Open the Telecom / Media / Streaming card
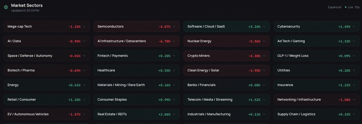 pos(227,100)
